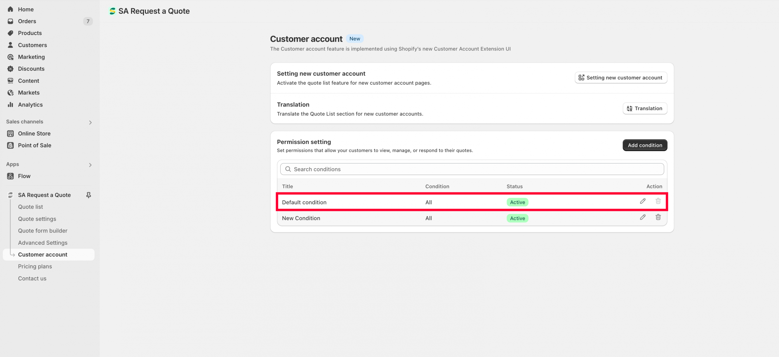
Task: Click All value in New Condition row
Action: click(428, 218)
